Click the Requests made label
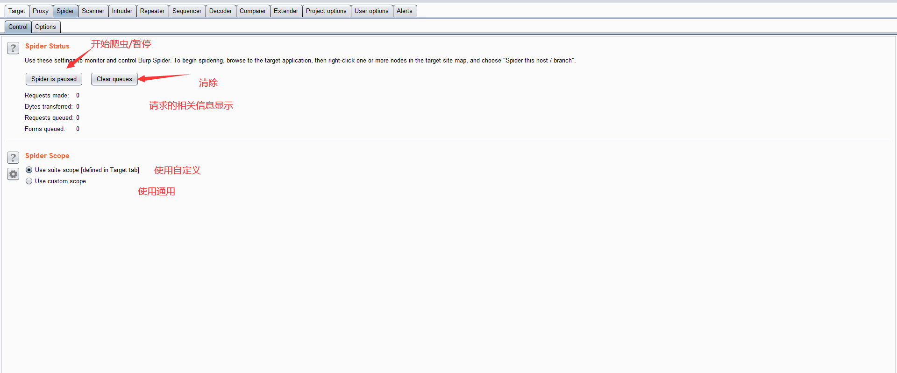Screen dimensions: 897x373 pos(47,96)
